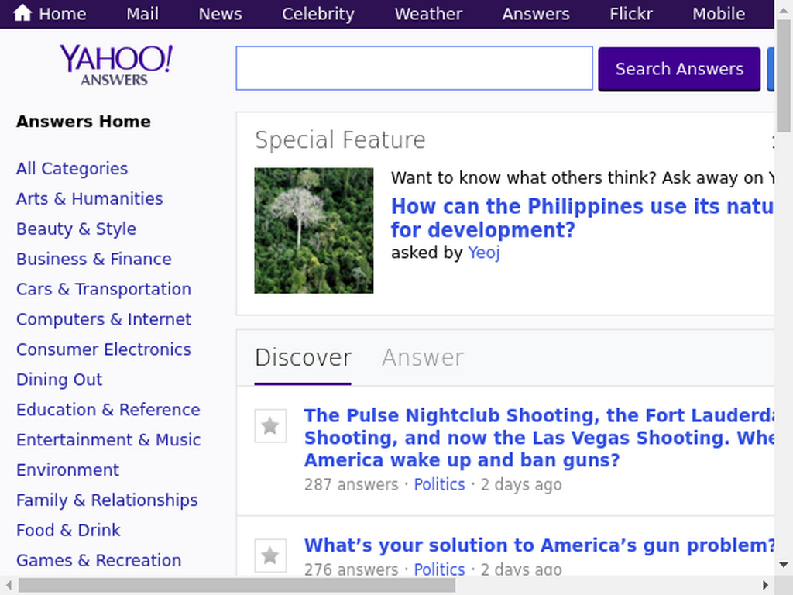Viewport: 793px width, 595px height.
Task: Click the scroll right arrow
Action: coord(765,586)
